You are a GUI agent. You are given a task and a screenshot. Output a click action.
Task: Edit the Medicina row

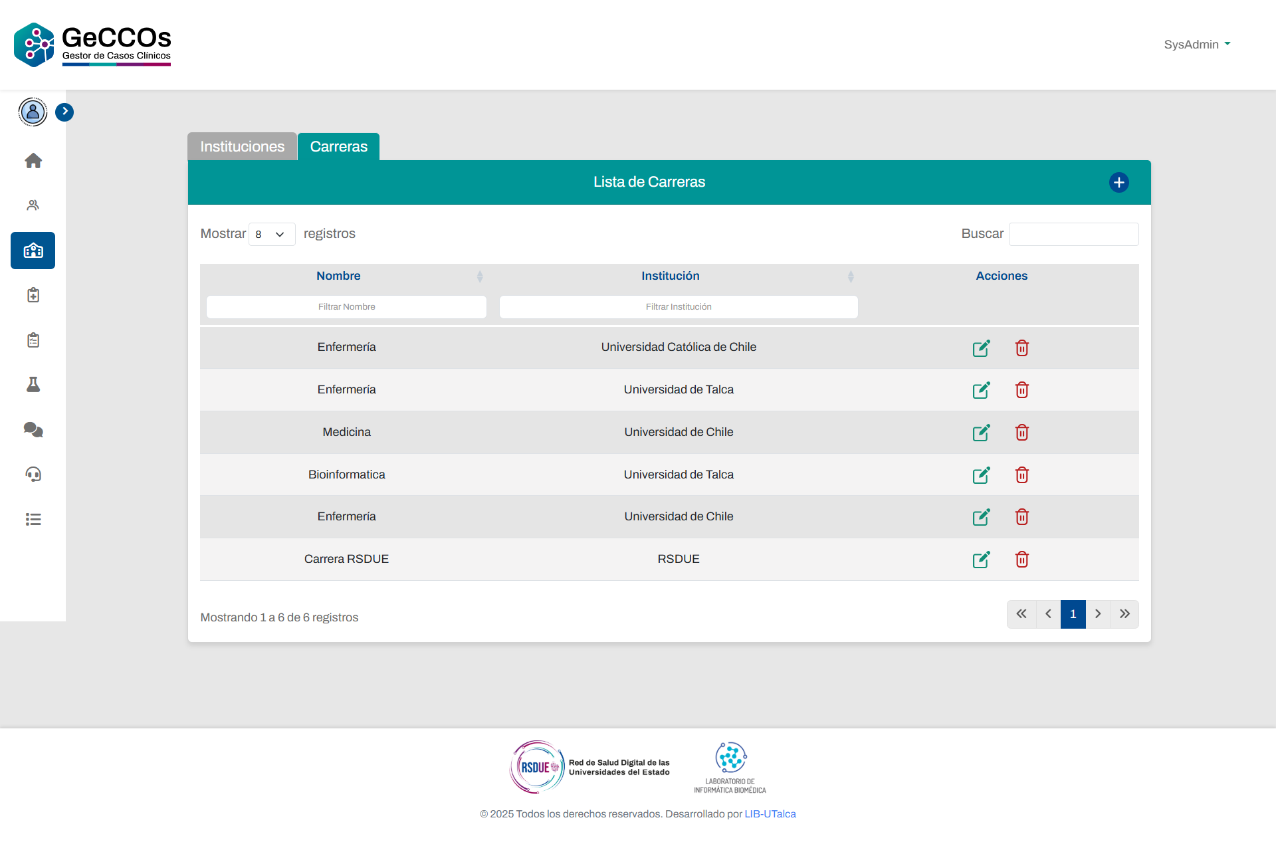point(982,433)
